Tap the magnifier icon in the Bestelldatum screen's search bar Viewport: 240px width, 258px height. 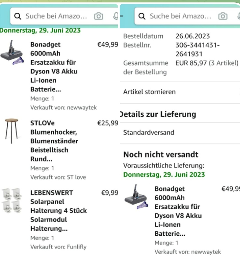(142, 16)
